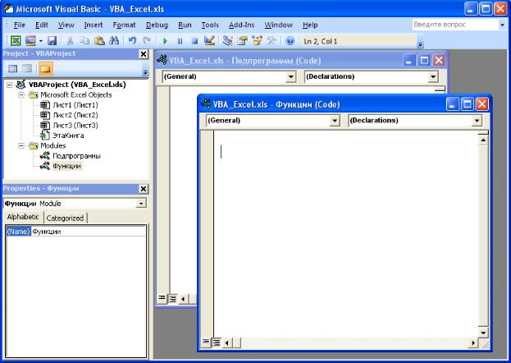Open the Insert object dropdown arrow

coord(41,41)
